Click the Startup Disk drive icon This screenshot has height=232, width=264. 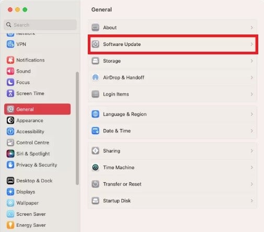coord(95,201)
